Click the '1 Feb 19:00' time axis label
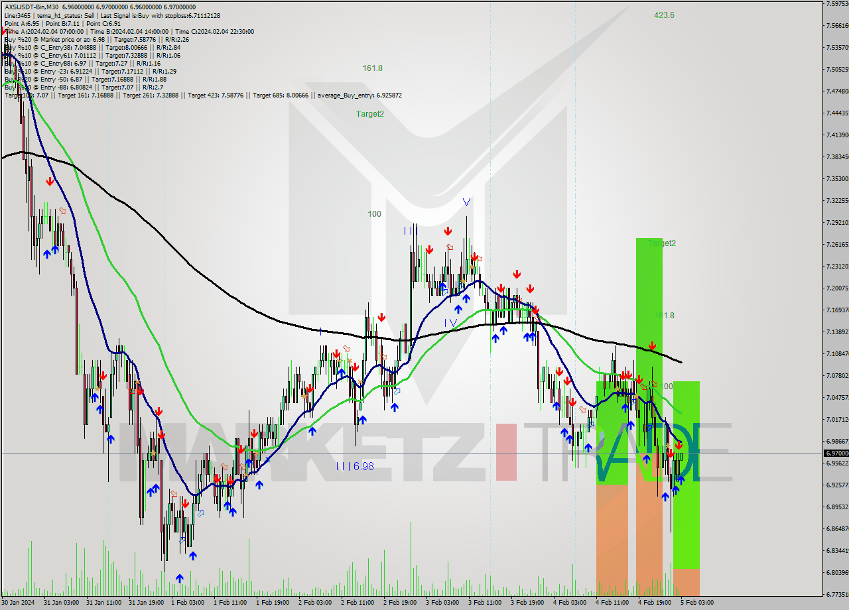Viewport: 849px width, 610px height. 273,603
